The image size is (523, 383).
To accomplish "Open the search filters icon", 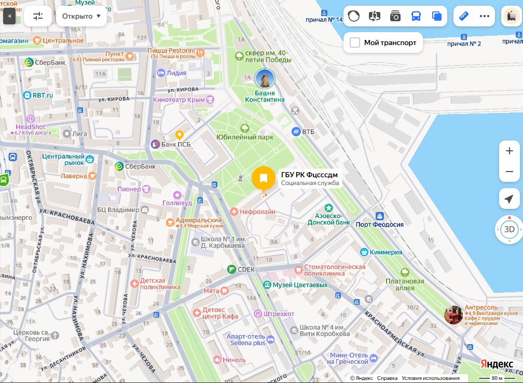I will pyautogui.click(x=38, y=16).
